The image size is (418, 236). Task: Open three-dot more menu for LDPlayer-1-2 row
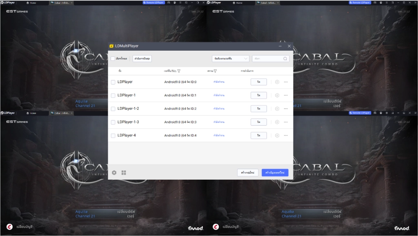click(x=286, y=109)
